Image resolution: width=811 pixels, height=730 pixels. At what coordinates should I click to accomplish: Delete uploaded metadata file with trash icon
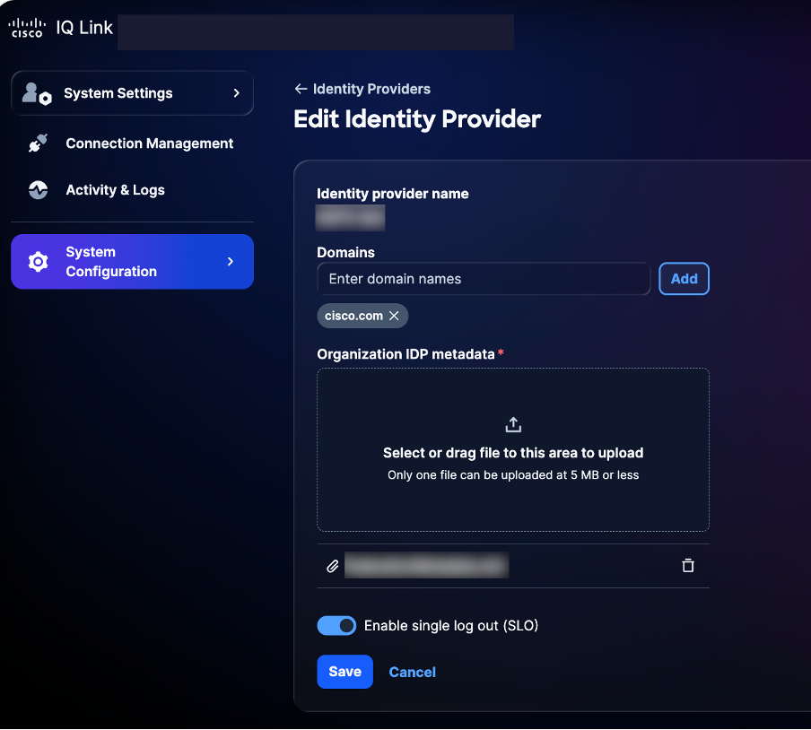(x=688, y=566)
